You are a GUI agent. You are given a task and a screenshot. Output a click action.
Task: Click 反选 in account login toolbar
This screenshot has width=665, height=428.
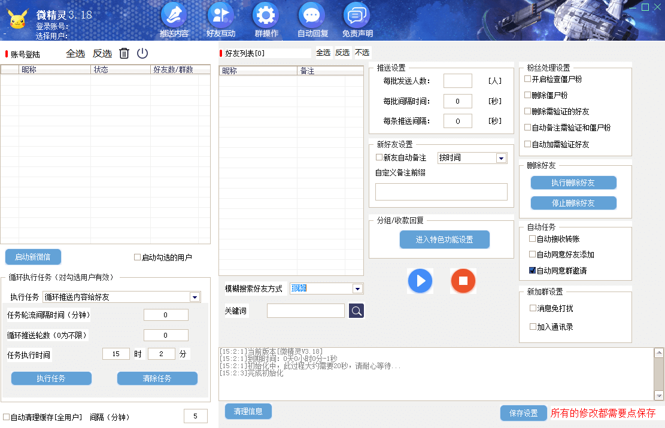pyautogui.click(x=102, y=53)
